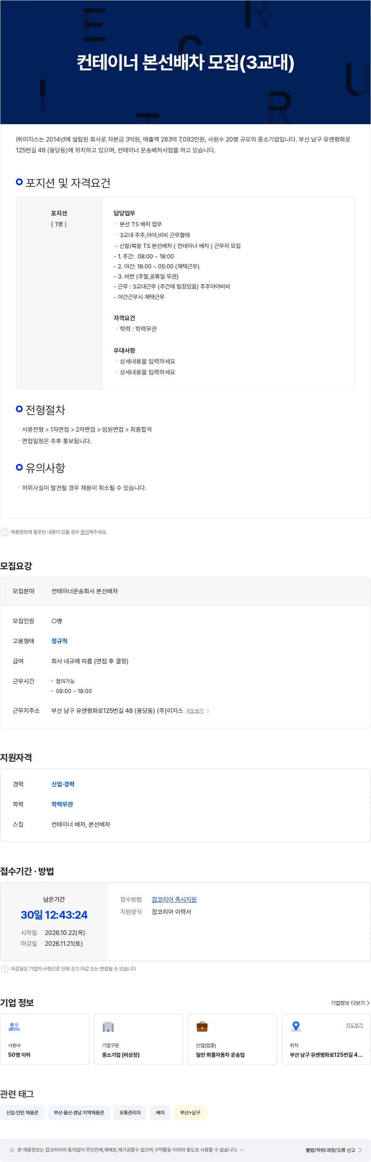Screen dimensions: 371x1162
Task: Click the industry briefcase icon
Action: [202, 1027]
